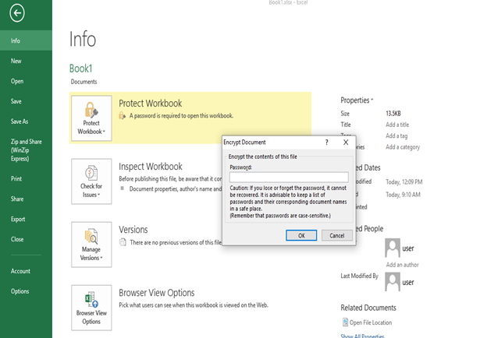
Task: Click the Open File Location document icon
Action: (x=345, y=322)
